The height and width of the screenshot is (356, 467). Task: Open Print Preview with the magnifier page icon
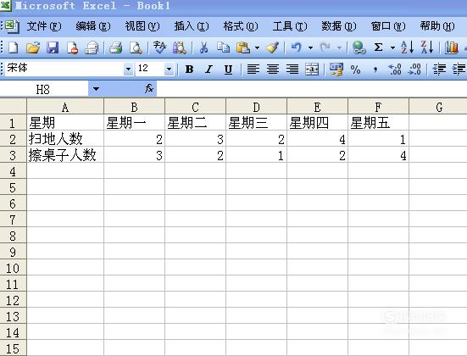[136, 47]
